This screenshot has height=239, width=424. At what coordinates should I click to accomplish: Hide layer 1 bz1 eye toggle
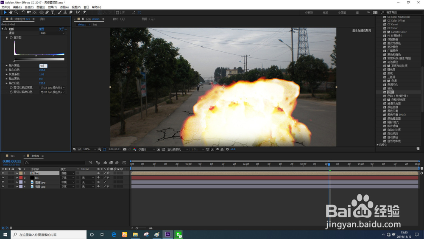tap(3, 173)
